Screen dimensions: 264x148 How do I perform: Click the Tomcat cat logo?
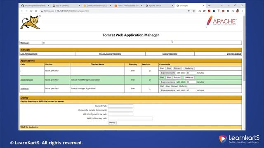tap(30, 22)
